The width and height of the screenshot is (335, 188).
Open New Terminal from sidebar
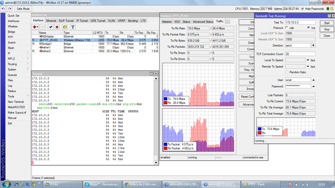[x=15, y=102]
